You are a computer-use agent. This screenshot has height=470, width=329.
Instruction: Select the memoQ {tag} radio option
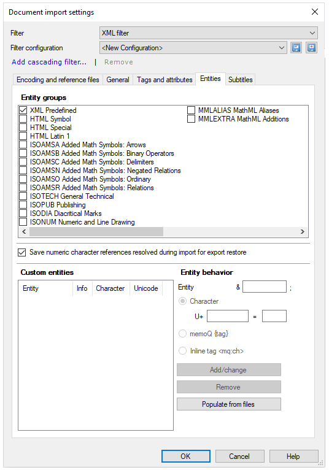click(x=182, y=334)
